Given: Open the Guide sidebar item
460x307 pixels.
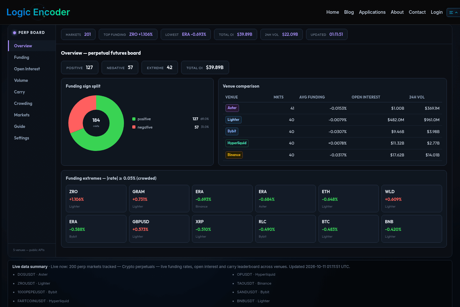Looking at the screenshot, I should [32, 126].
